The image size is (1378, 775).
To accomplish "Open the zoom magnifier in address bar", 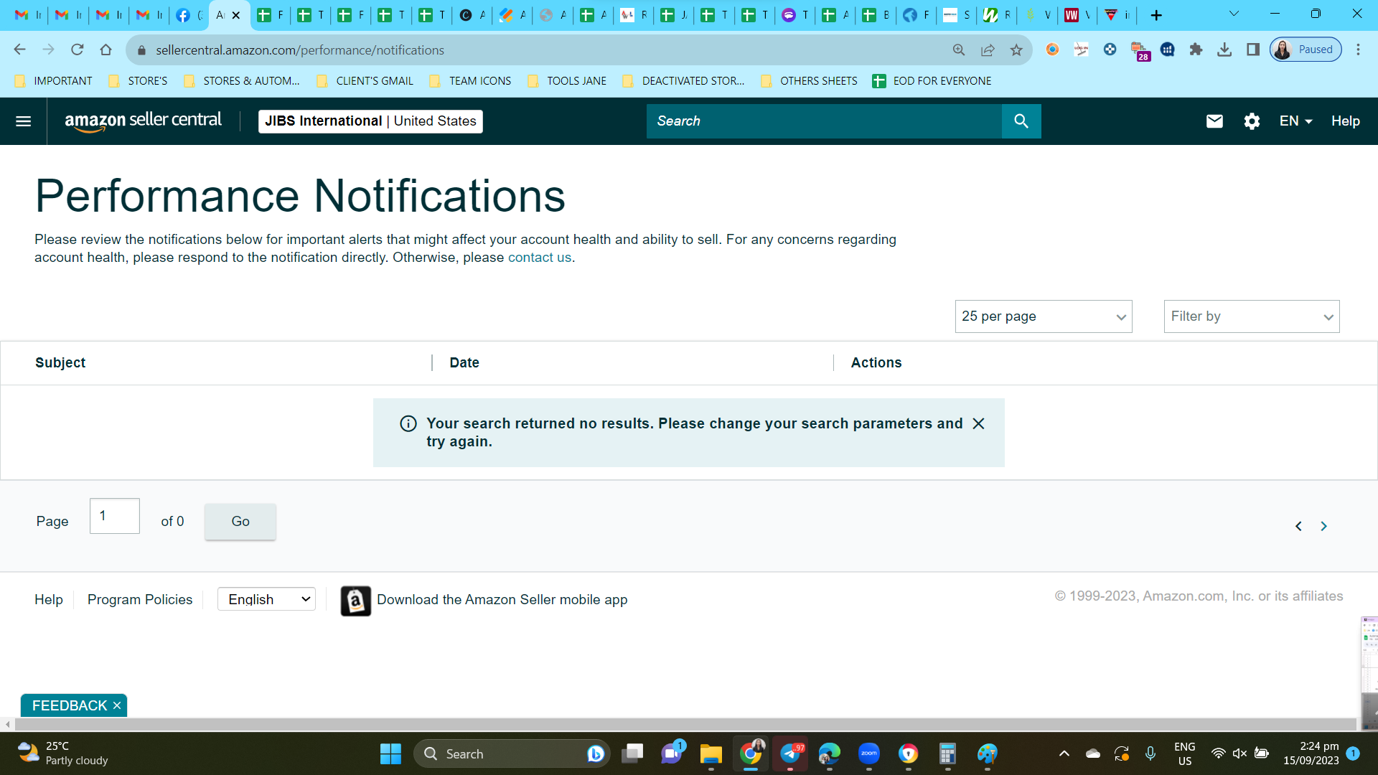I will (959, 50).
